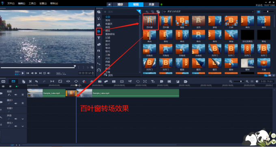Screen dimensions: 276x147
Task: Open the 文件 menu
Action: (x=11, y=4)
